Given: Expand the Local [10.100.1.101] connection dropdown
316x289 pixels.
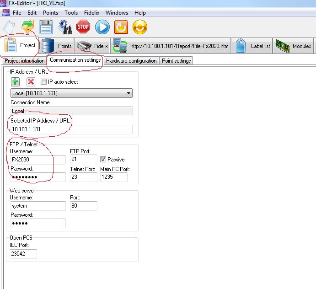Looking at the screenshot, I should pyautogui.click(x=71, y=93).
